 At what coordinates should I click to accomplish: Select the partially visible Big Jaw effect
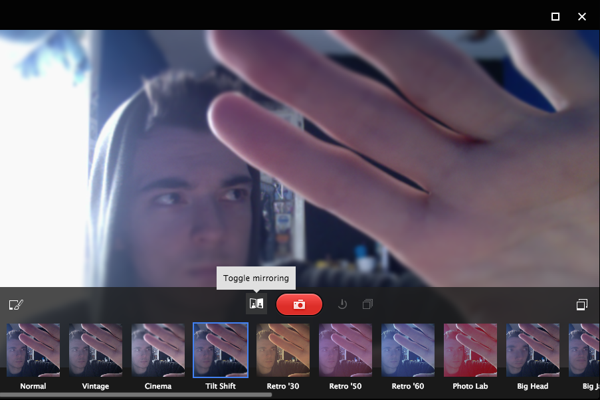coord(585,350)
